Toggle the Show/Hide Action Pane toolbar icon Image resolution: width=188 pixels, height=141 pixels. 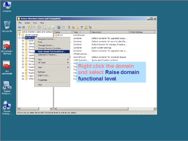63,27
